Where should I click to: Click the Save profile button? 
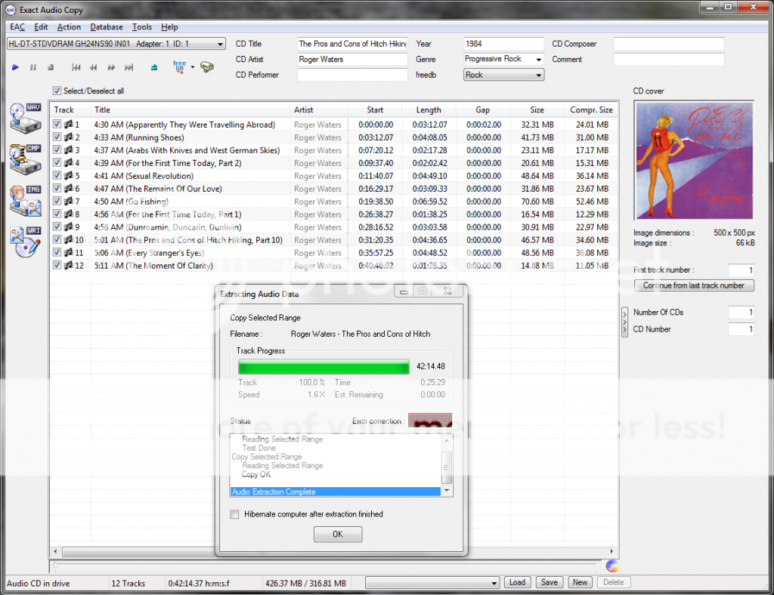pos(549,583)
